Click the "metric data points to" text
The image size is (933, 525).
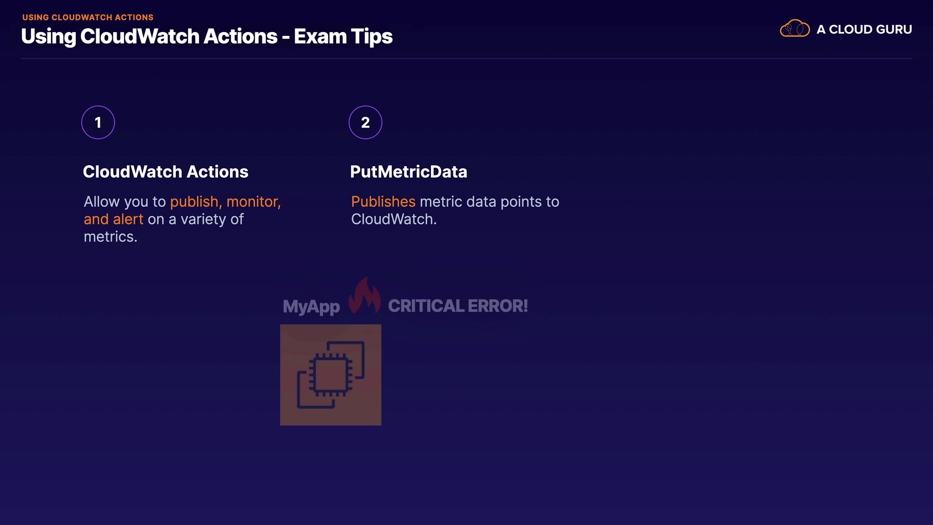[x=489, y=202]
